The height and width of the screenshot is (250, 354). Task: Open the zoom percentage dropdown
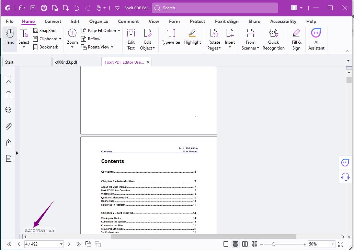tap(333, 244)
